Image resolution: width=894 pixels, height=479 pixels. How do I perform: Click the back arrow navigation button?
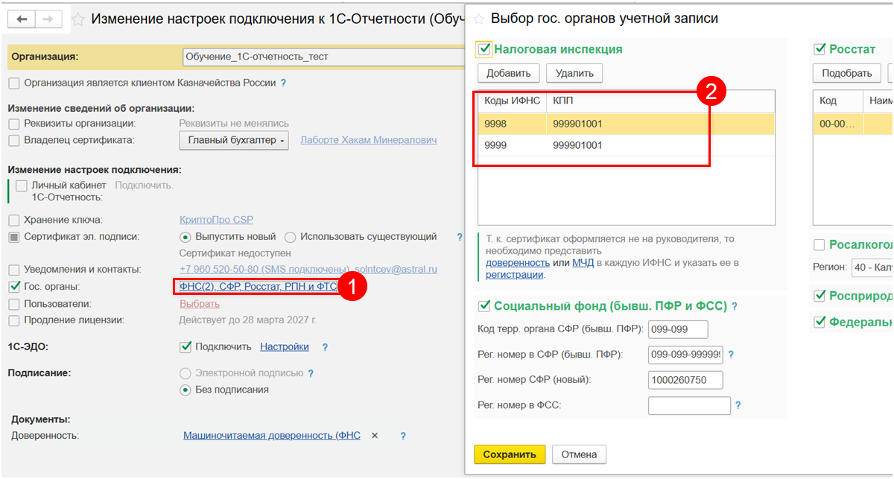(x=21, y=19)
